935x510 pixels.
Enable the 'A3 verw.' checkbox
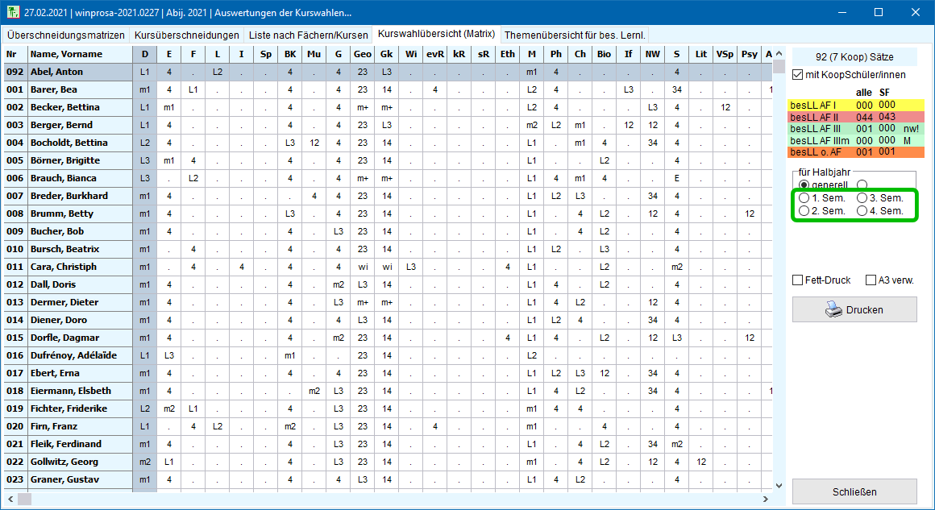(871, 280)
